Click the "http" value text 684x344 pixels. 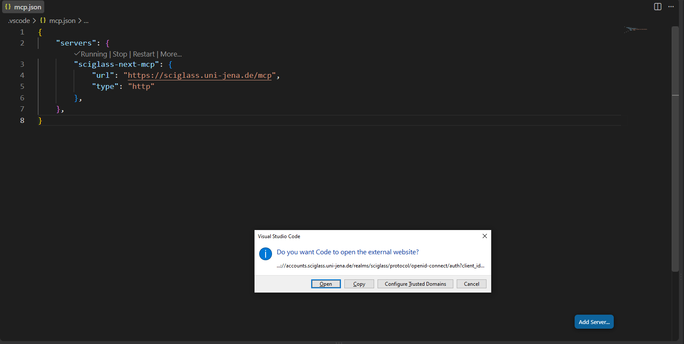point(141,86)
